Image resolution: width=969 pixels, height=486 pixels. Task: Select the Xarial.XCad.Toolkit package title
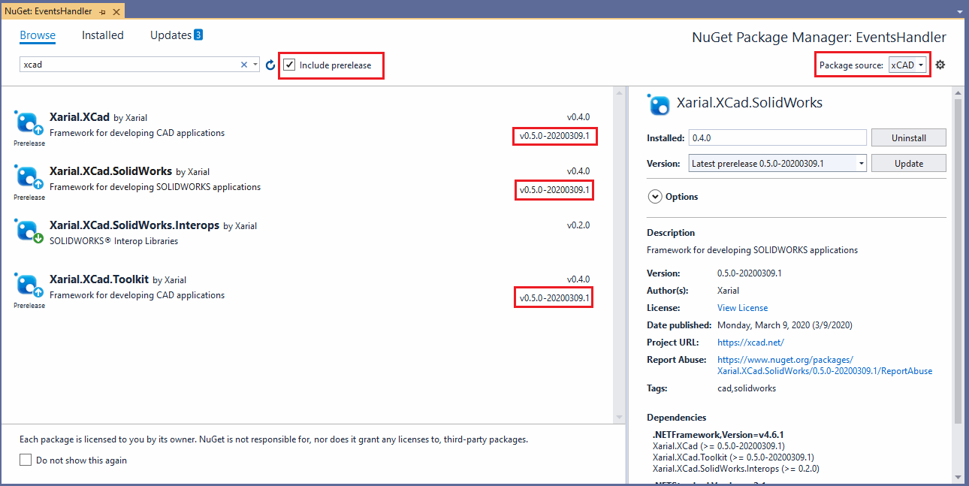click(x=99, y=279)
